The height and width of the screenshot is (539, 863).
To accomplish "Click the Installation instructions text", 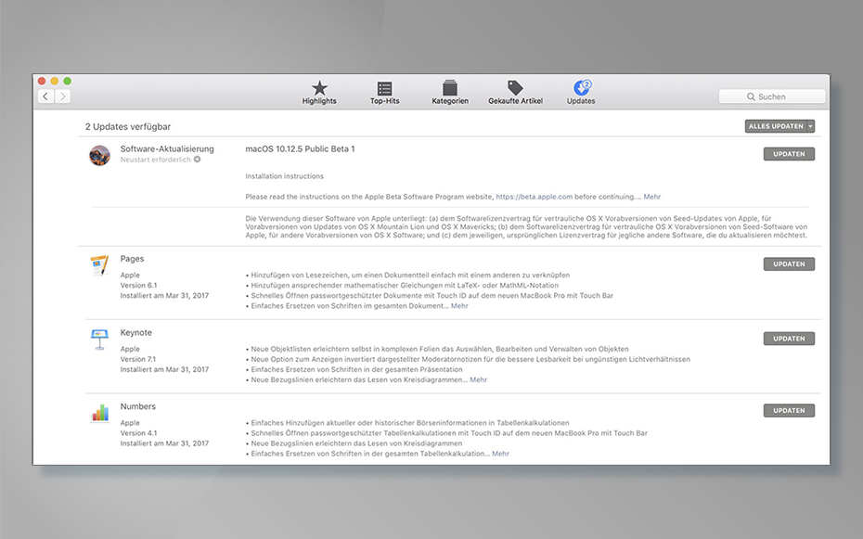I will 284,176.
